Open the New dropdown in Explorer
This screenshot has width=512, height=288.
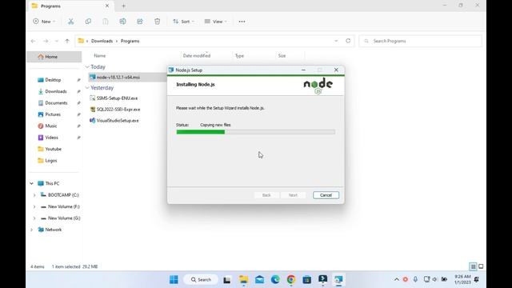[45, 22]
